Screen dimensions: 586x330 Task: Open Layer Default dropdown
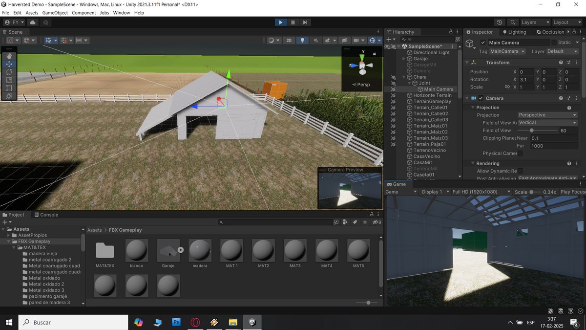click(x=562, y=51)
